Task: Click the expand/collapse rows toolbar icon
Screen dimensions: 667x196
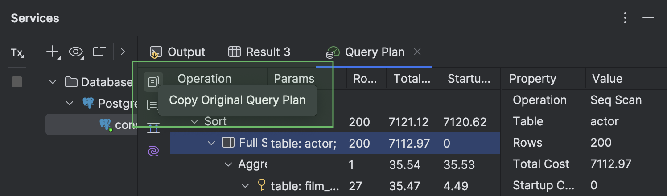Action: (153, 128)
